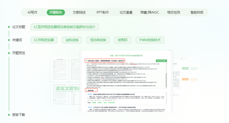
Task: Click the green leaf icon beside 推荐文献
Action: [86, 90]
